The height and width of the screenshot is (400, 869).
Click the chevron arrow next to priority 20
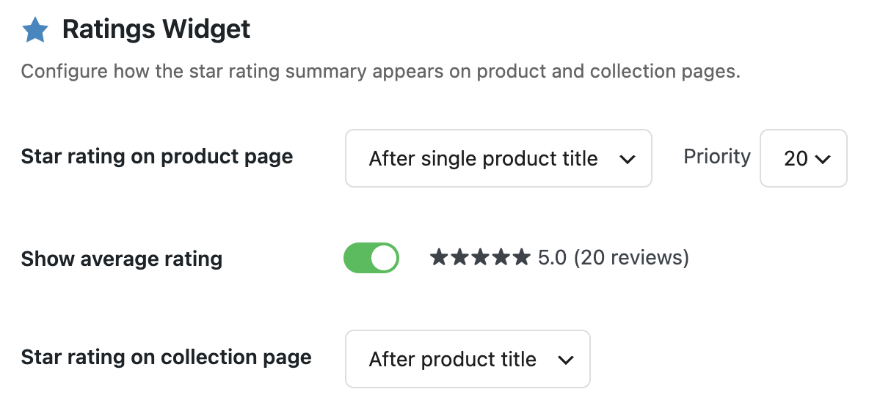823,159
